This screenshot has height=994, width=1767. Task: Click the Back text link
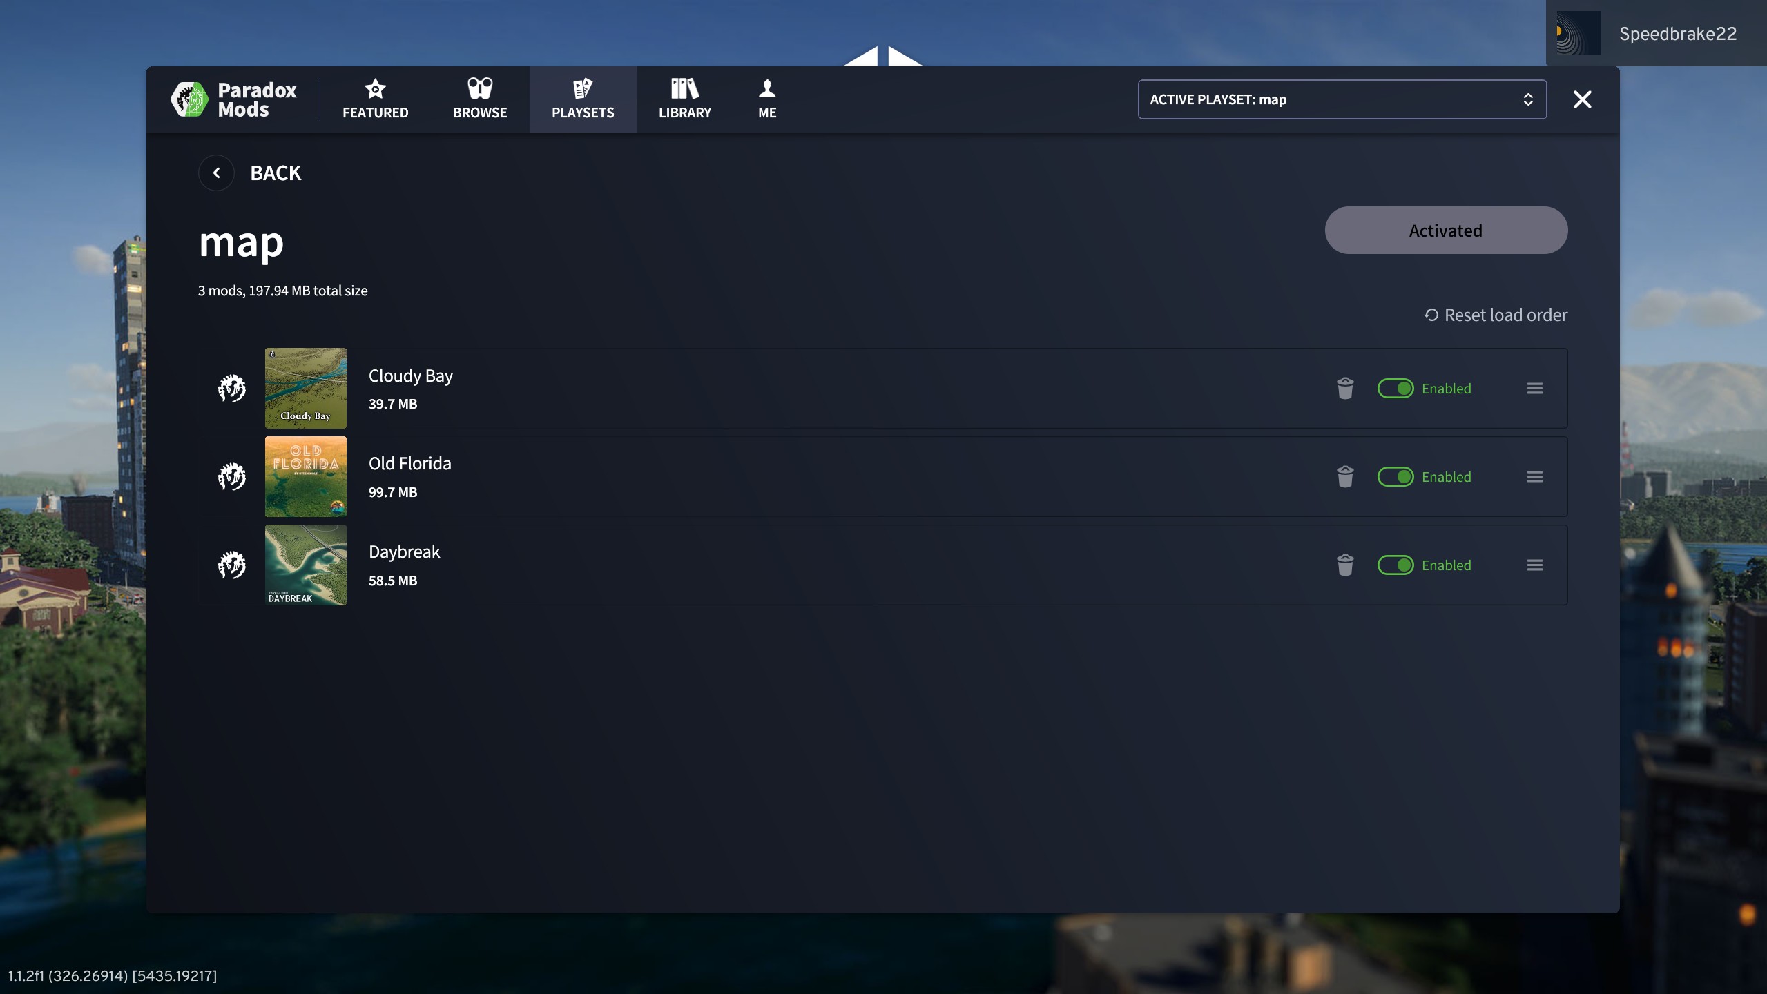coord(276,173)
